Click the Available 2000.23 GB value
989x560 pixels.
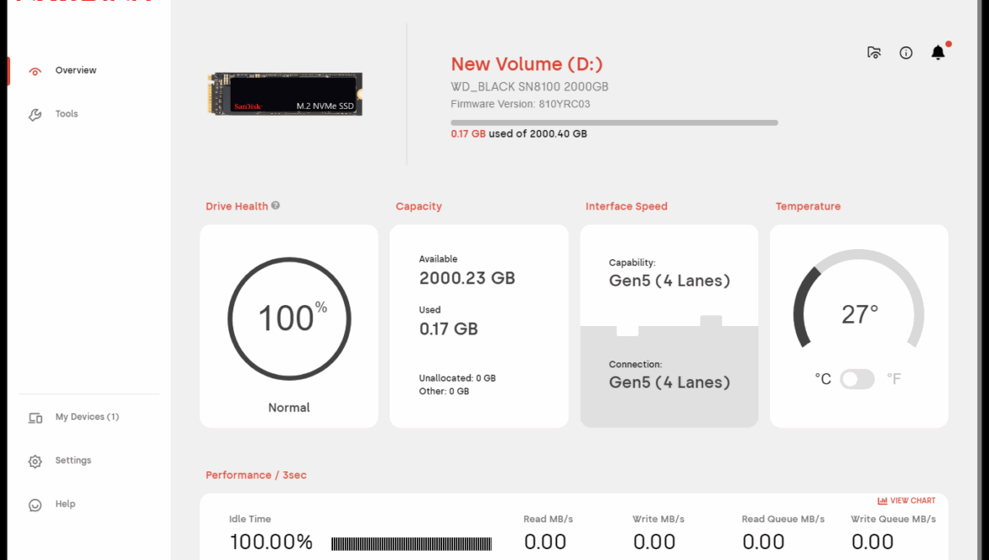pos(467,278)
